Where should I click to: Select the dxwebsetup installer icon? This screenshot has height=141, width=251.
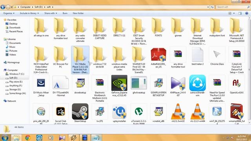pos(80,83)
